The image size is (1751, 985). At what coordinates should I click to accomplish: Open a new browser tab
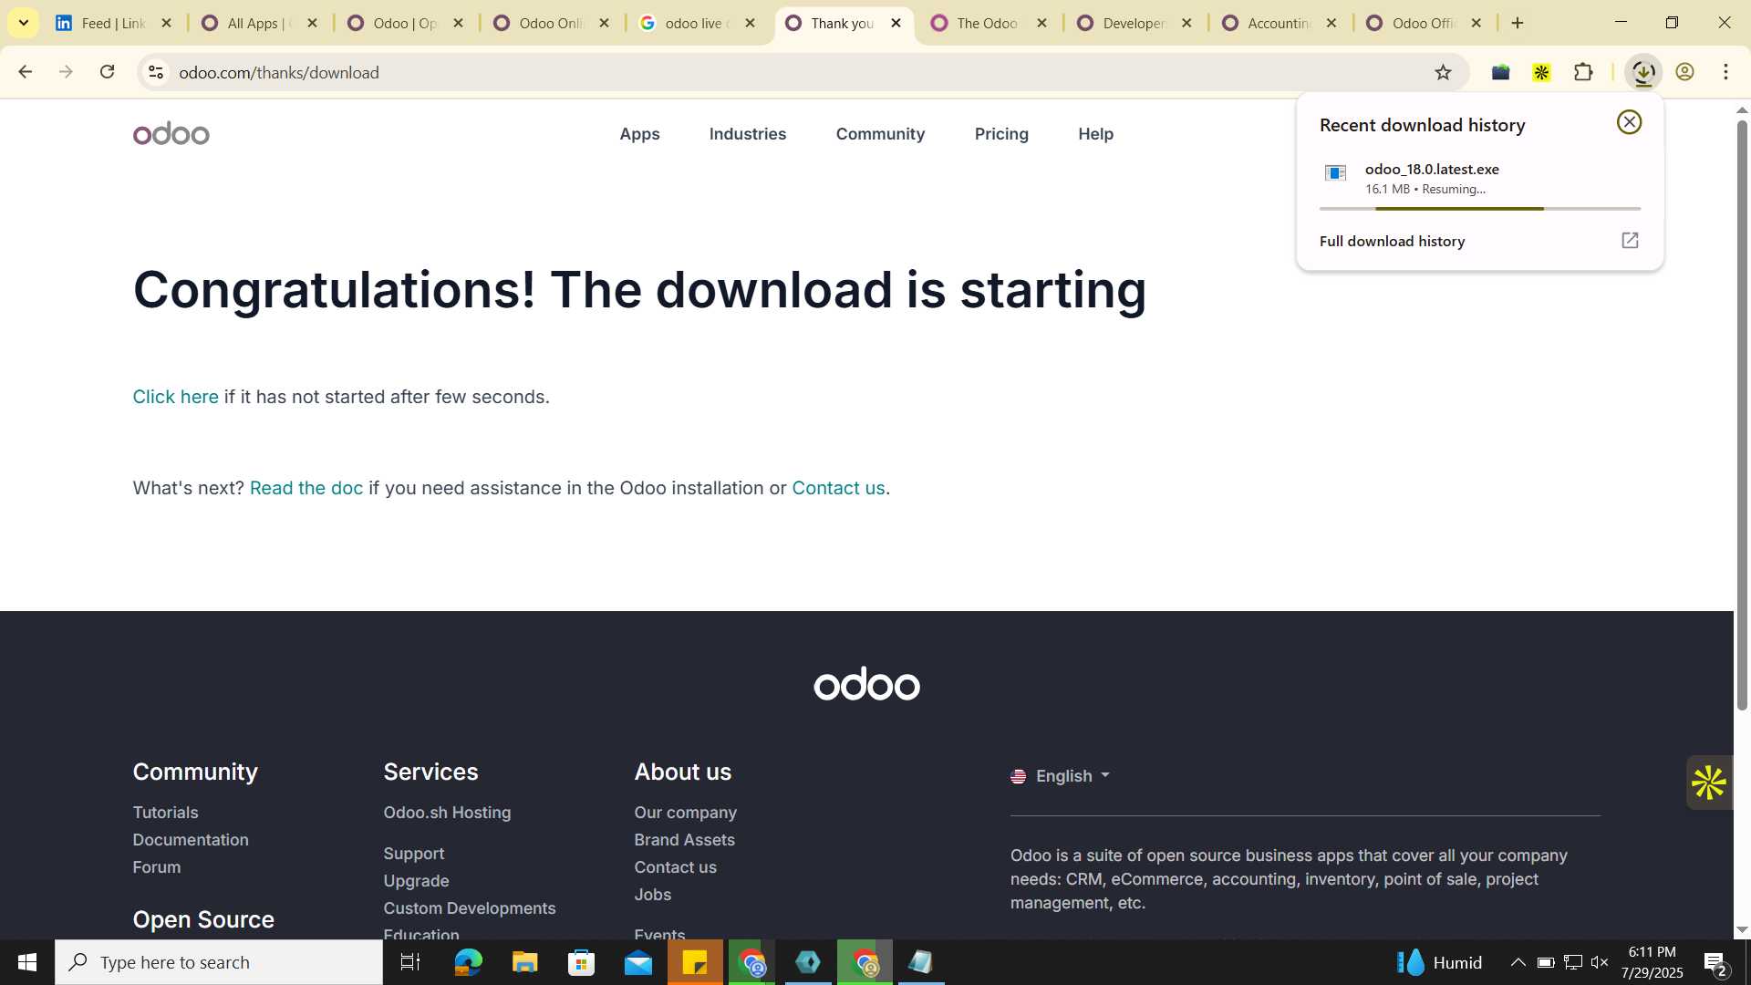pyautogui.click(x=1518, y=23)
